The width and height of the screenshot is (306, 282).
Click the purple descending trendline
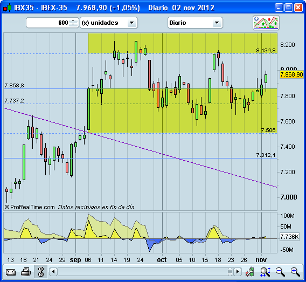coord(140,148)
